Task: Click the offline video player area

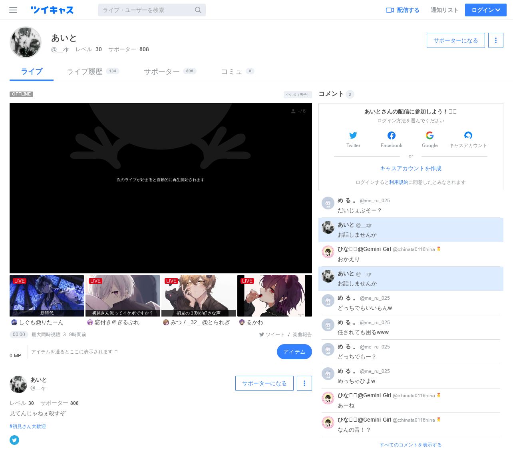Action: tap(161, 188)
